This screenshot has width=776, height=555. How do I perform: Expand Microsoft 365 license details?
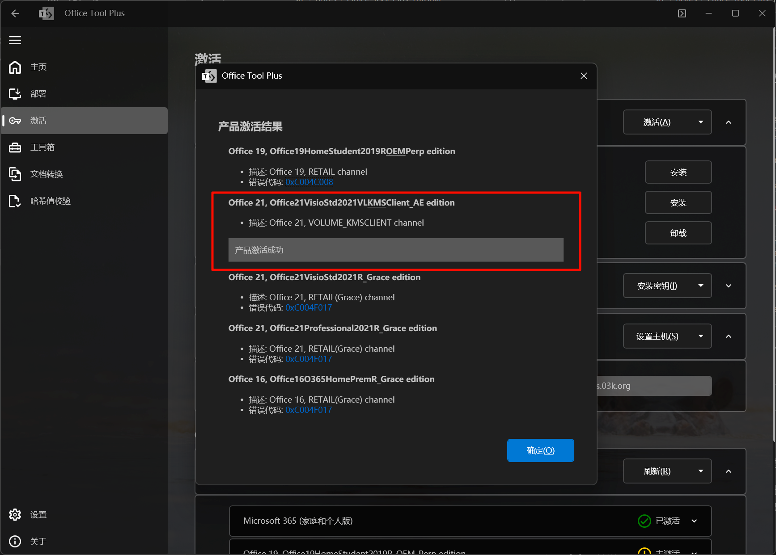click(x=694, y=521)
